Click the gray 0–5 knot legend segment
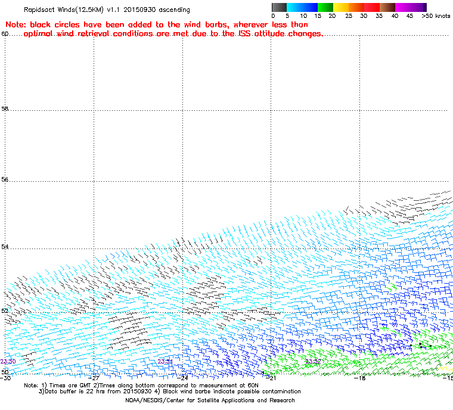453x410 pixels. pos(279,7)
